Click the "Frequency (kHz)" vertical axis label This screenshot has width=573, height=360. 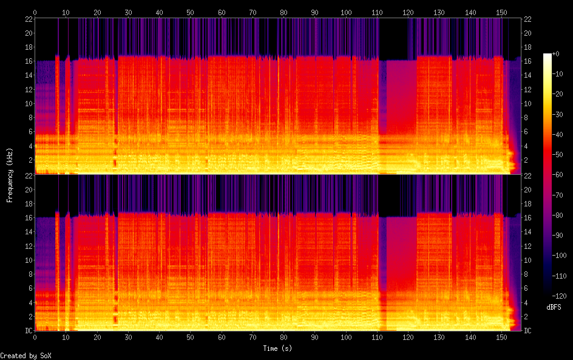[10, 175]
